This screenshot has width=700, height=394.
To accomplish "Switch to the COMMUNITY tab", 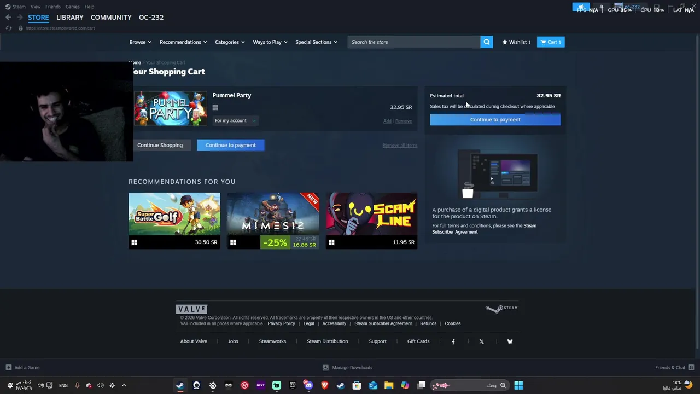I will click(x=111, y=18).
